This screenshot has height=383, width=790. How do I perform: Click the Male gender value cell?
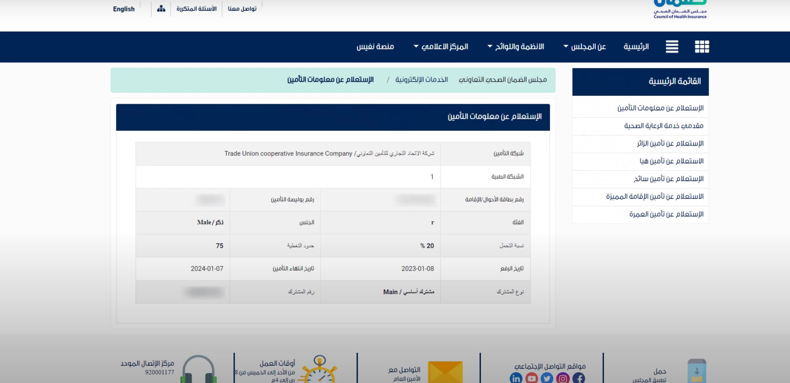pyautogui.click(x=183, y=223)
